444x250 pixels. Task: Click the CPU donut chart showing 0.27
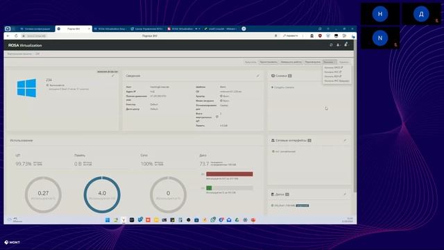tap(43, 194)
